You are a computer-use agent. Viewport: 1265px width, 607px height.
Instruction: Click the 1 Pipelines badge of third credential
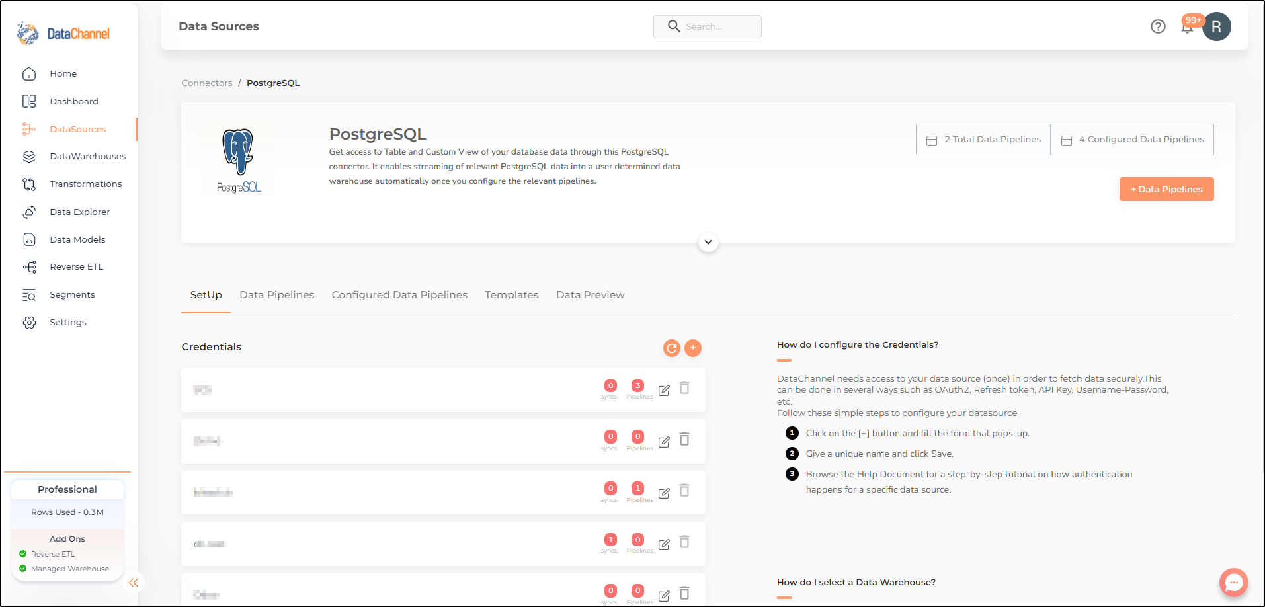pyautogui.click(x=638, y=488)
